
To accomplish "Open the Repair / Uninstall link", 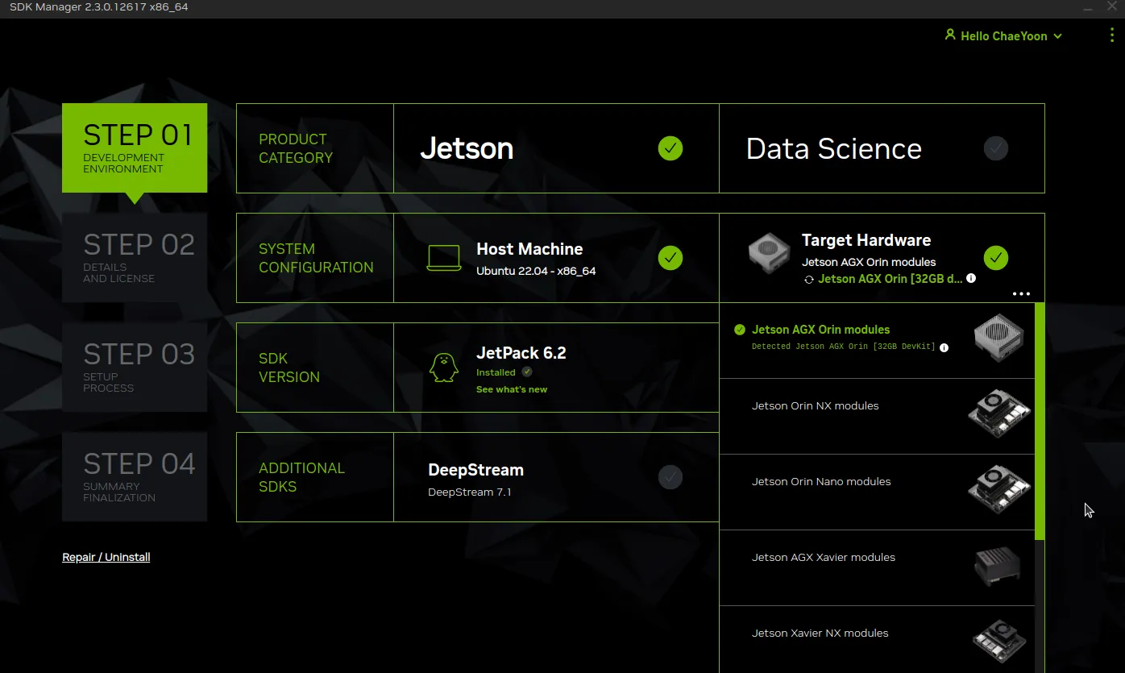I will pyautogui.click(x=106, y=557).
